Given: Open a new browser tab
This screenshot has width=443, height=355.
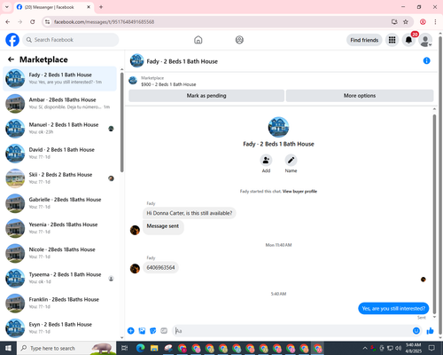Looking at the screenshot, I should pyautogui.click(x=101, y=7).
